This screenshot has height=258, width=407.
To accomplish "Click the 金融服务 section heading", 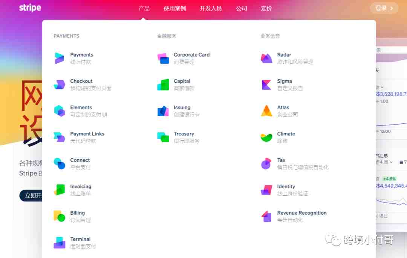I will 167,36.
